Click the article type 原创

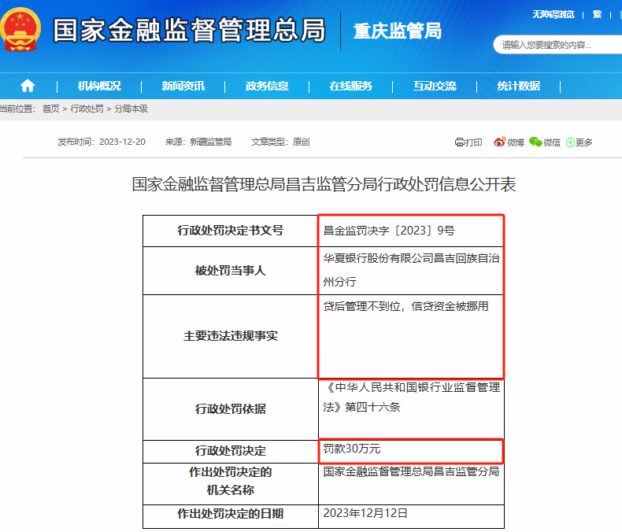coord(301,142)
